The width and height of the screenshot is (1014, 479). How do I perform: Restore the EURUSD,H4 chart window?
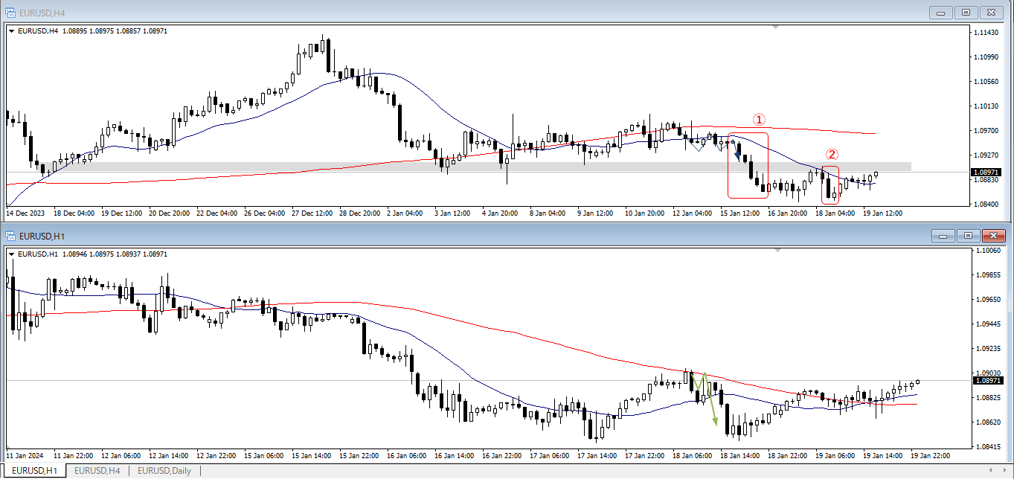[966, 12]
